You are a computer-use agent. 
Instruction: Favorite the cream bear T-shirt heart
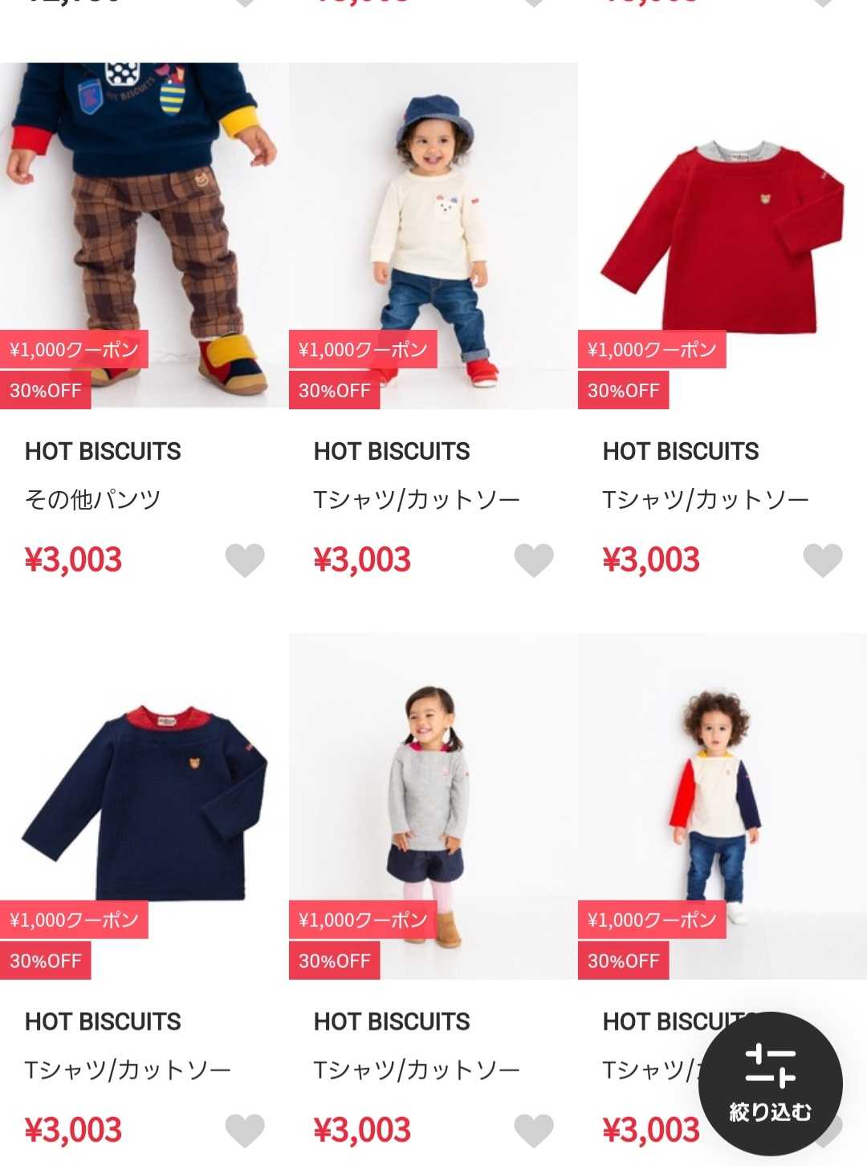point(534,560)
